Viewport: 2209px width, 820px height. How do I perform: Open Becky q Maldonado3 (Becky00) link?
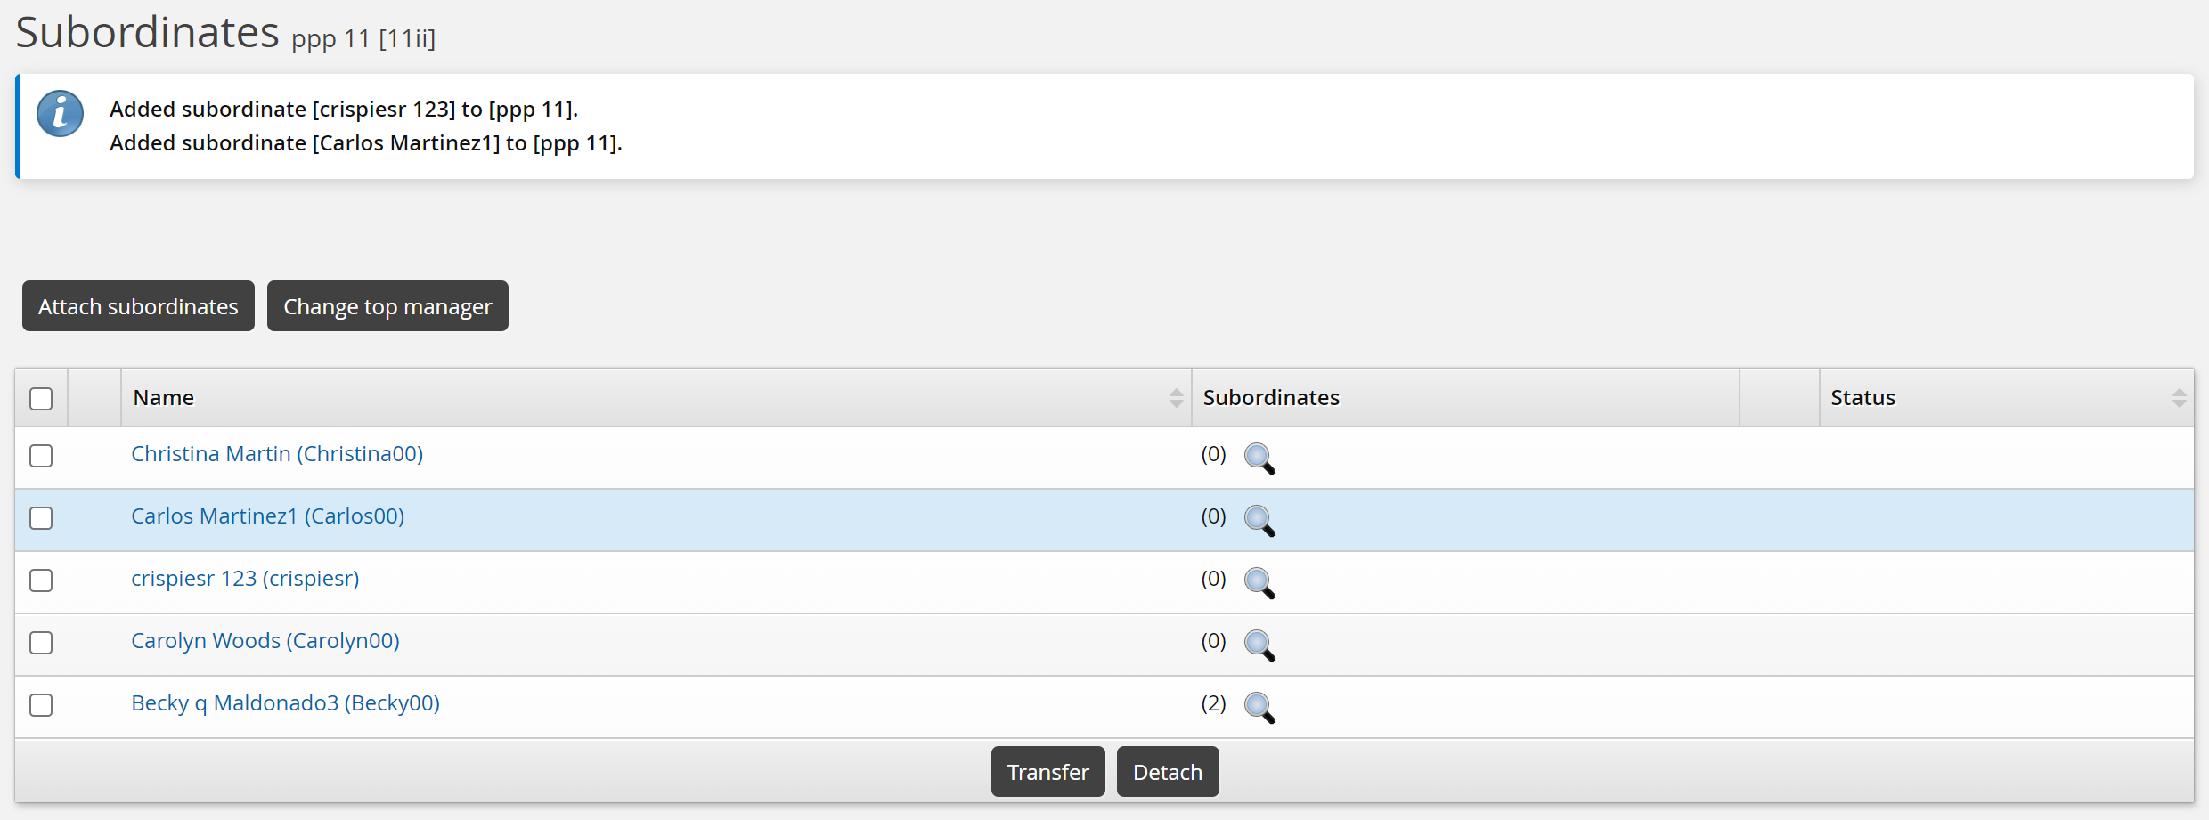(x=285, y=703)
